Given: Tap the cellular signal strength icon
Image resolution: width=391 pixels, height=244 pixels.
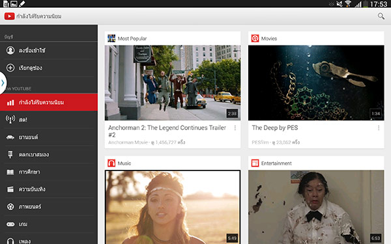Looking at the screenshot, I should [x=358, y=4].
